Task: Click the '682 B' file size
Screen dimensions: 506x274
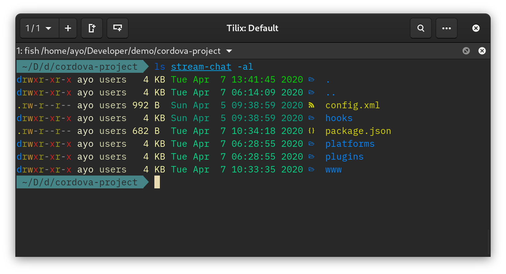Action: pos(146,131)
